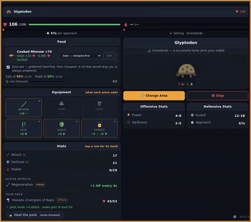Click the heart icon at top right header
The width and height of the screenshot is (251, 222).
click(x=237, y=11)
